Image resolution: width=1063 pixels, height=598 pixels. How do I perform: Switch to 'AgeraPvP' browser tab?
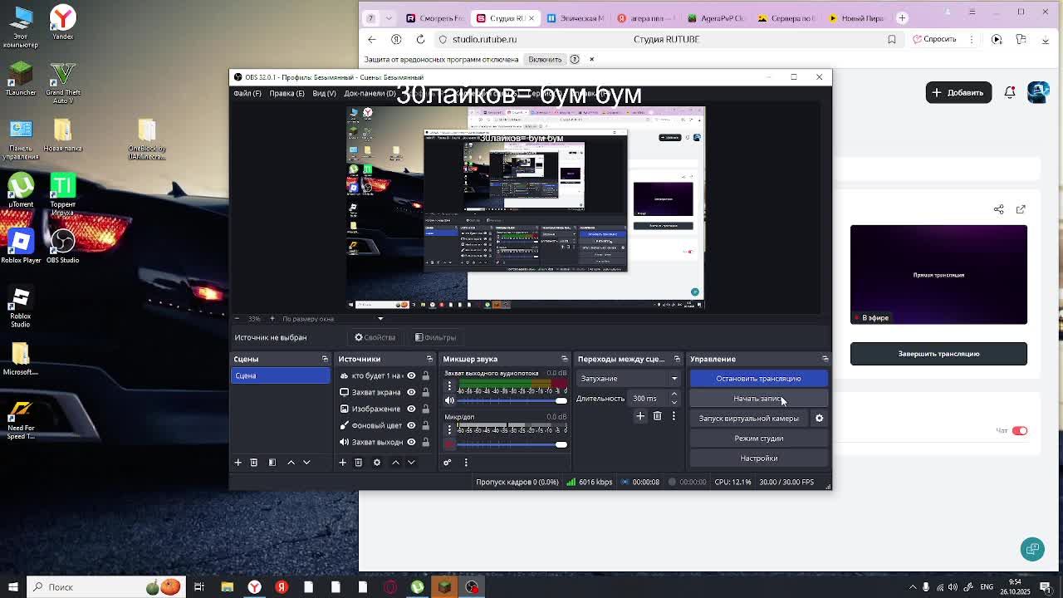(x=718, y=17)
